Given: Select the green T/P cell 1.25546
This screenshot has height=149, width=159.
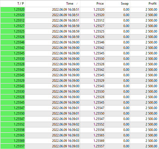Looking at the screenshot, I should 13,42.
